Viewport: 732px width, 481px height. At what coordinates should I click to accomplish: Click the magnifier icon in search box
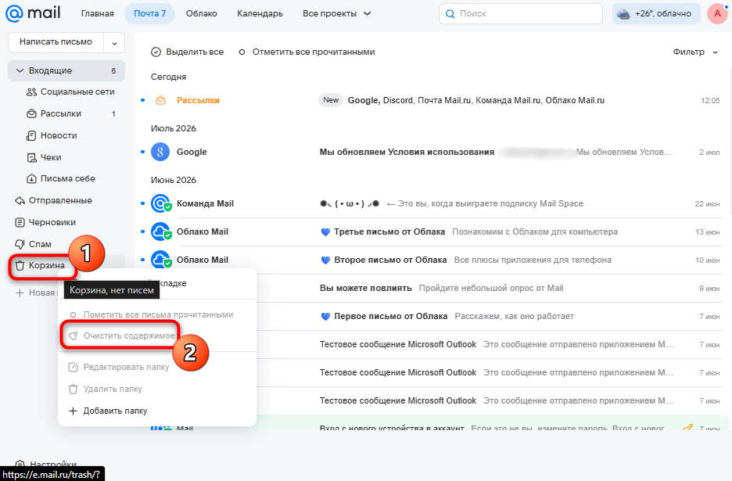(450, 14)
